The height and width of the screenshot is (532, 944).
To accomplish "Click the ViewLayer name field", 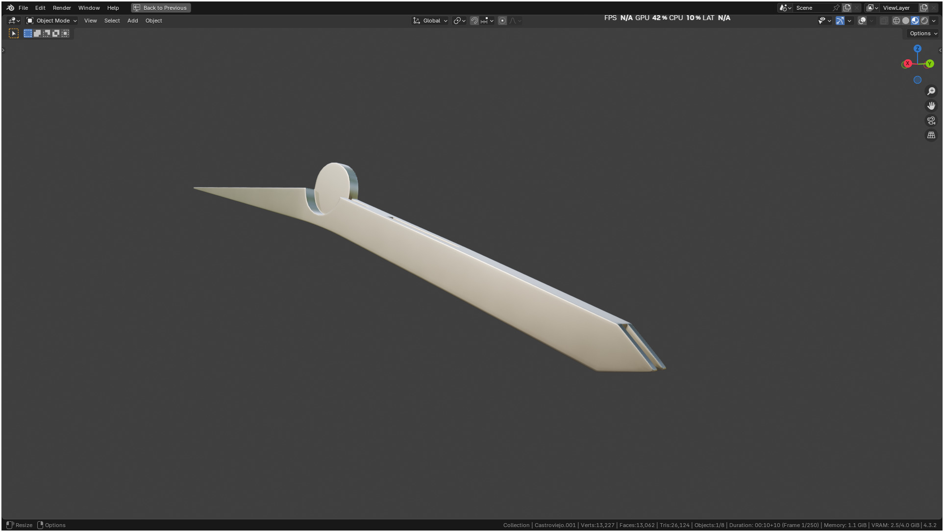I will [899, 8].
